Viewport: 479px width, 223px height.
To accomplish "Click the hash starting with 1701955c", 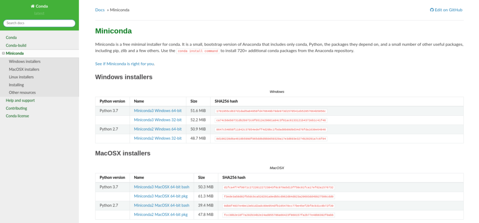I will pos(271,111).
